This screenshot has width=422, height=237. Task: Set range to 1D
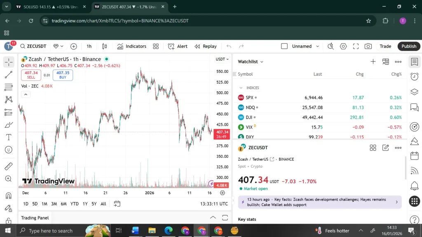coord(26,204)
